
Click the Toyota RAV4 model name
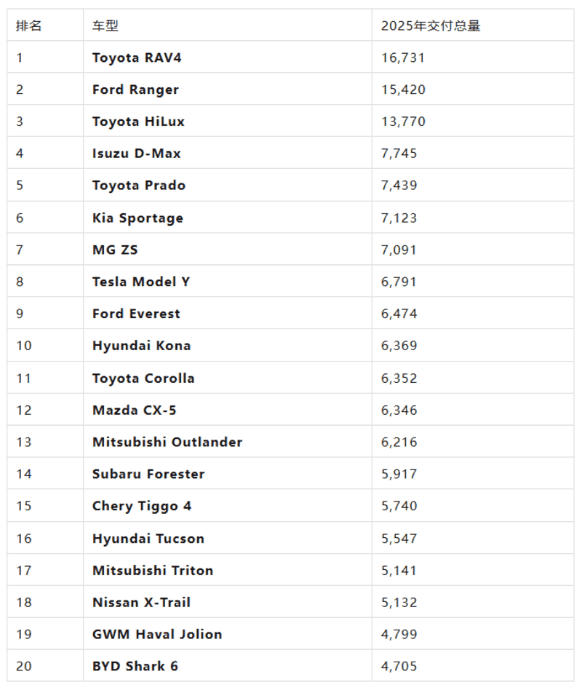coord(137,57)
